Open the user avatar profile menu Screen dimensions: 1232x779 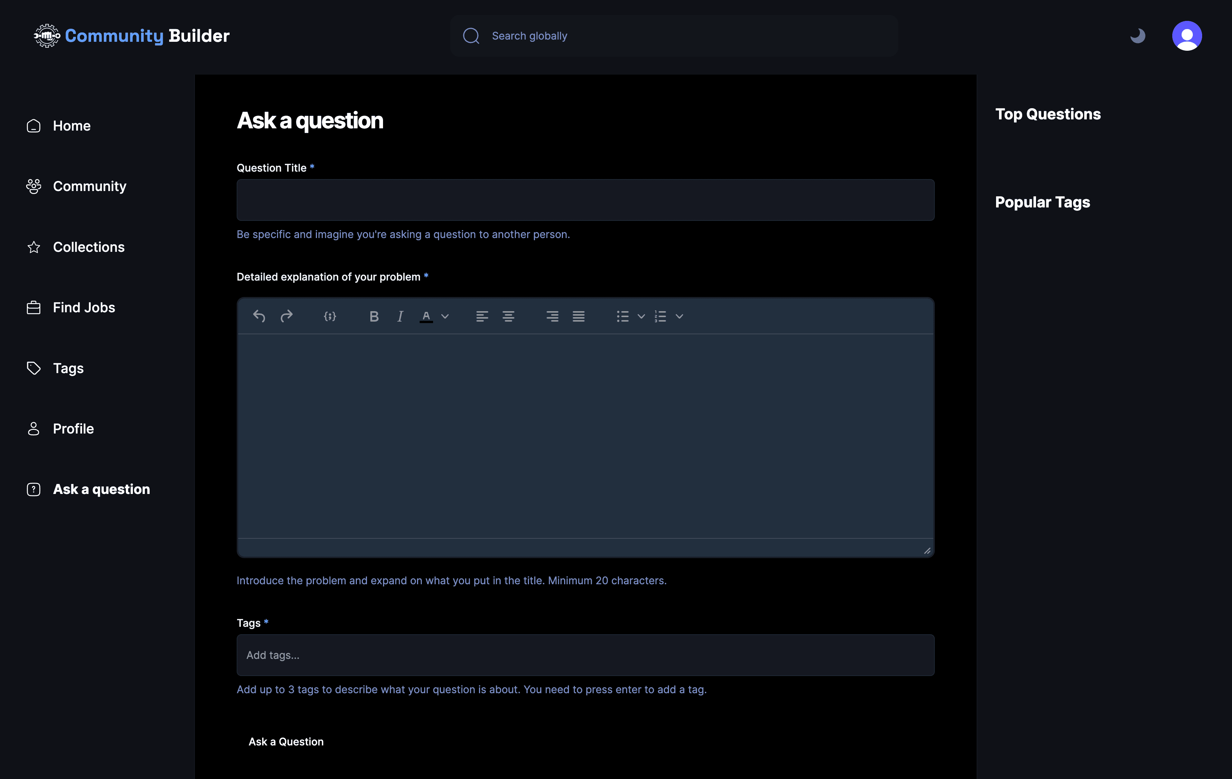click(1186, 36)
